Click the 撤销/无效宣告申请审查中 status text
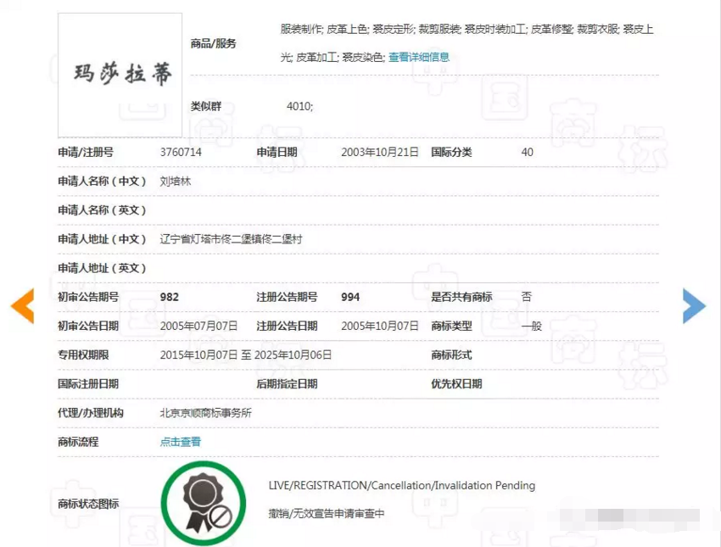The image size is (721, 547). click(327, 513)
